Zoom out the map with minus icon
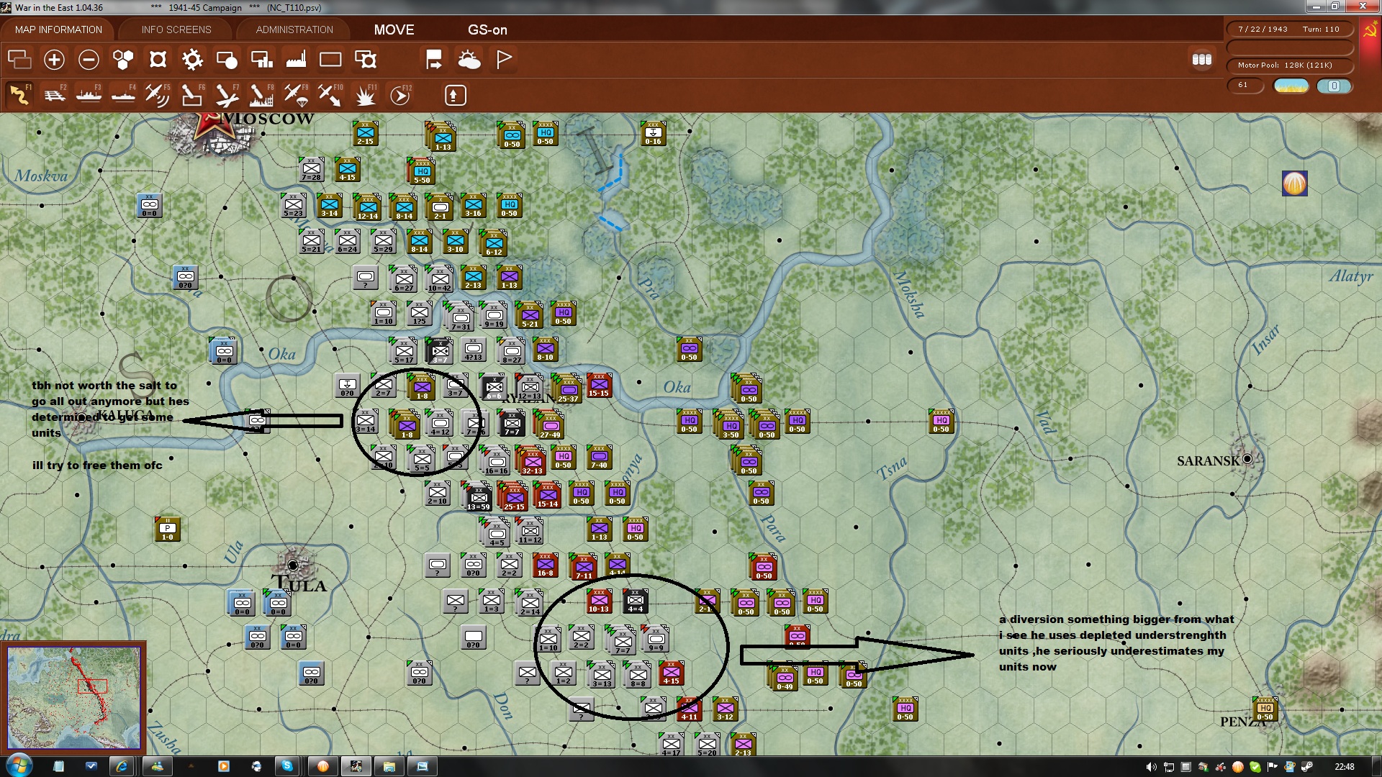 point(89,60)
